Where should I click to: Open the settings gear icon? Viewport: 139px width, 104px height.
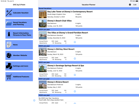(x=130, y=5)
